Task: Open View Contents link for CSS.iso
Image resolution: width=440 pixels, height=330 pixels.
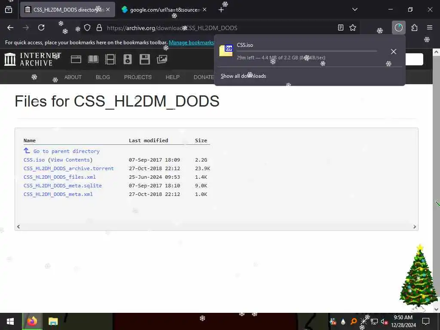Action: (70, 160)
